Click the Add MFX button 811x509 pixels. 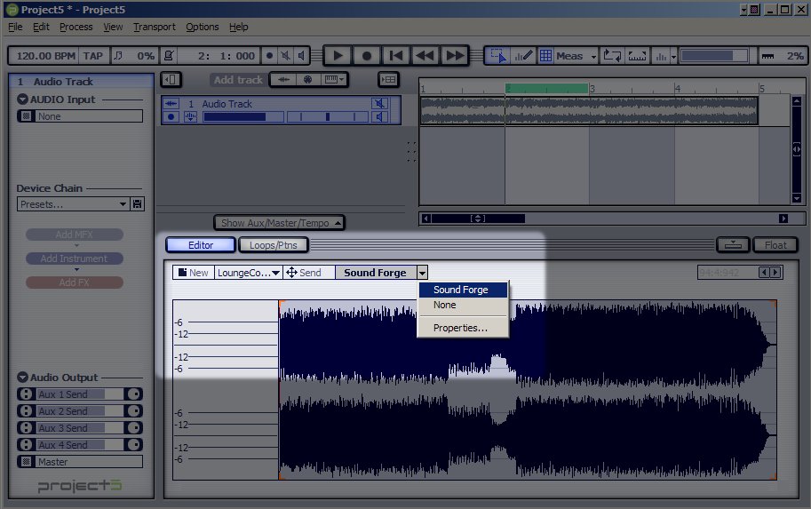pos(75,235)
